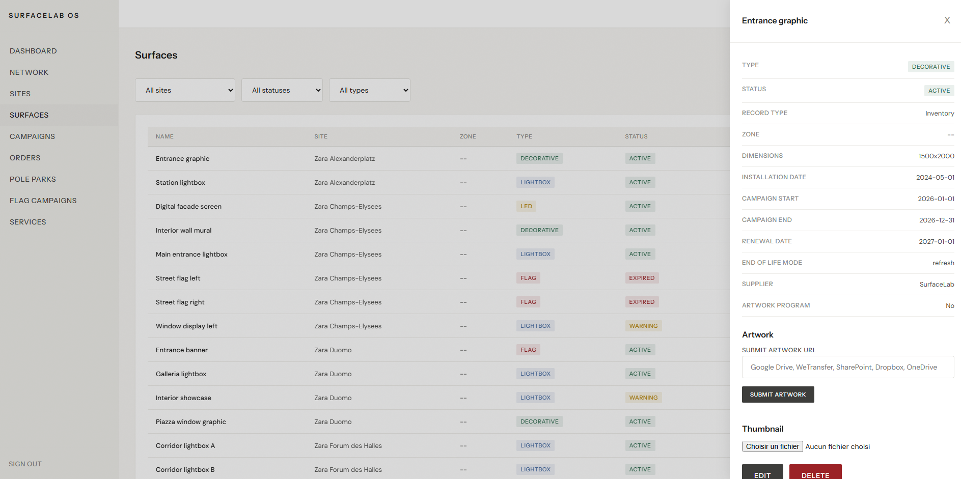Image resolution: width=961 pixels, height=479 pixels.
Task: Go to Dashboard in sidebar
Action: click(x=33, y=51)
